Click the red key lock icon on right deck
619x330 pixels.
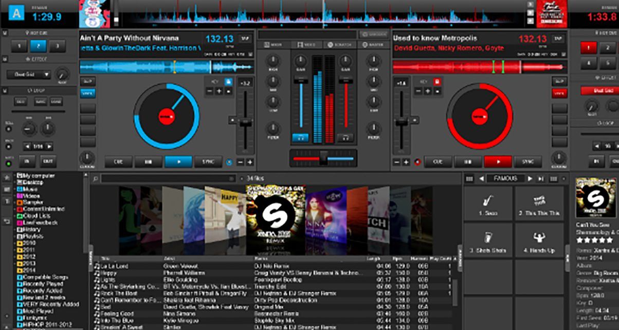(x=438, y=82)
